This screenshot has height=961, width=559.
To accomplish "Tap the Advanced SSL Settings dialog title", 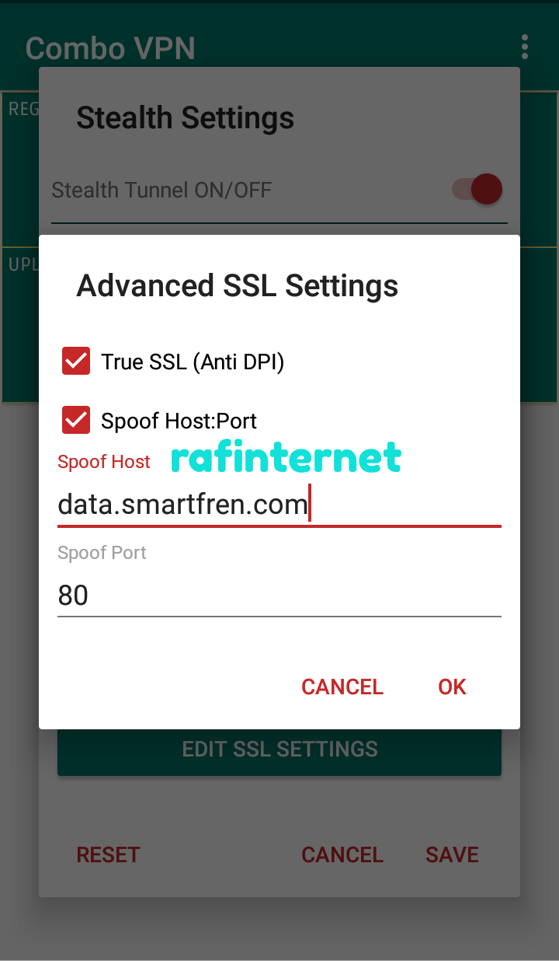I will tap(237, 285).
